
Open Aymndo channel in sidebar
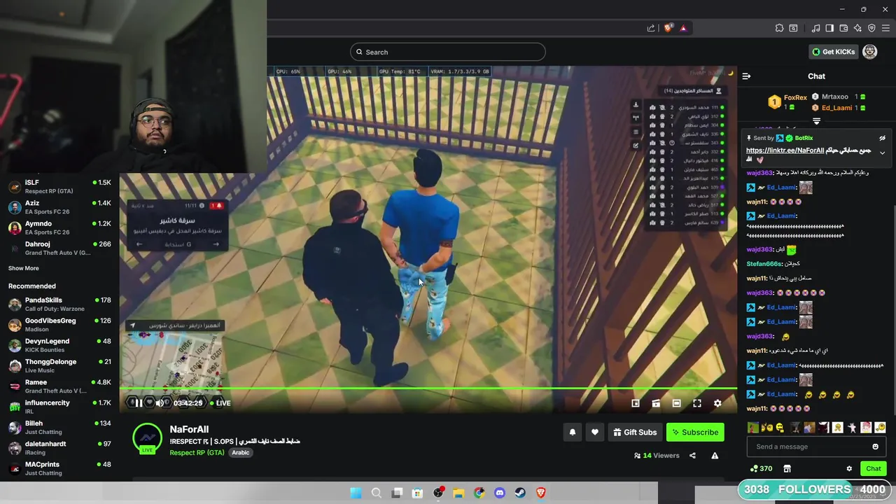click(x=60, y=227)
